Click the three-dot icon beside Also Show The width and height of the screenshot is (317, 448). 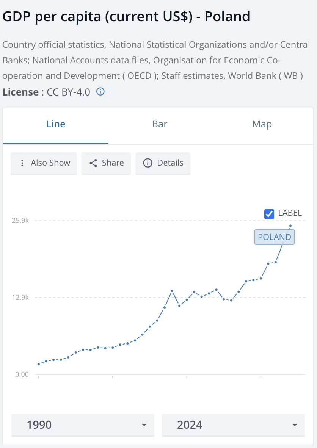22,163
